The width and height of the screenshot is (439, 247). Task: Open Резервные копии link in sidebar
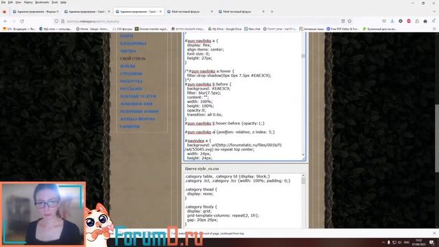point(139,111)
